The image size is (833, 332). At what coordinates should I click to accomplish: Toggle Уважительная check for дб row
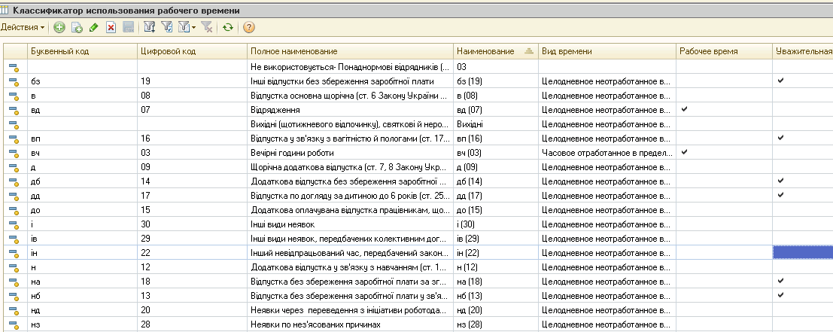[x=780, y=181]
